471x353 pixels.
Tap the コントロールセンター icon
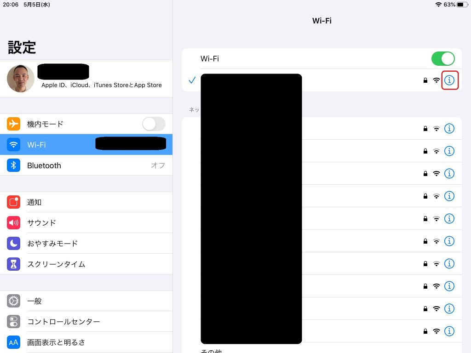coord(14,322)
